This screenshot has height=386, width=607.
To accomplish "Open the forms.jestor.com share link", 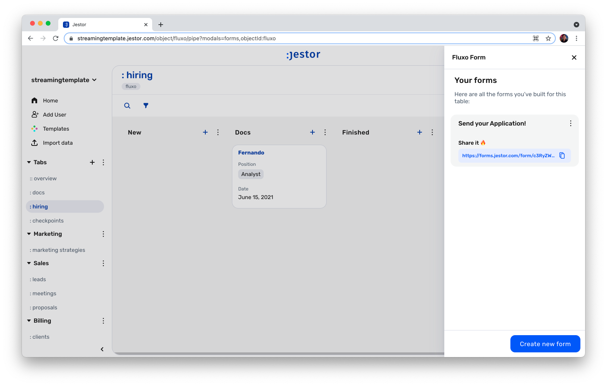I will point(508,156).
